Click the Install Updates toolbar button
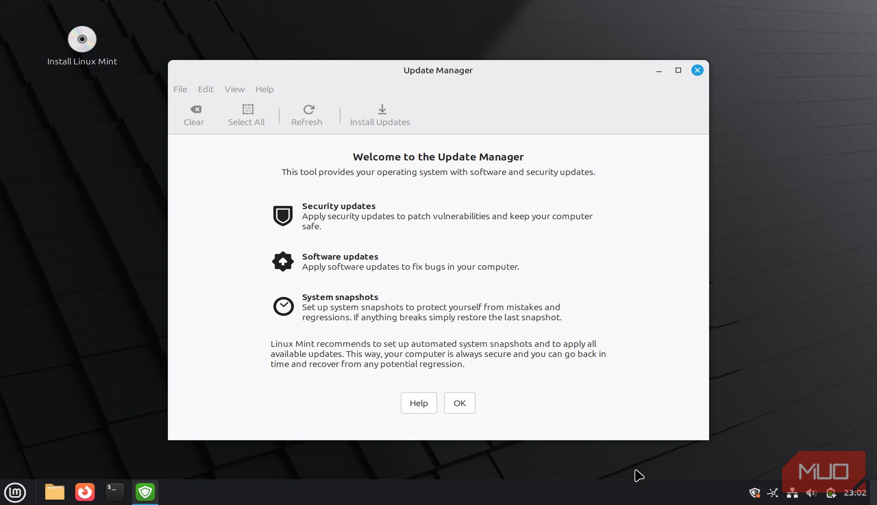This screenshot has width=877, height=505. [x=380, y=115]
